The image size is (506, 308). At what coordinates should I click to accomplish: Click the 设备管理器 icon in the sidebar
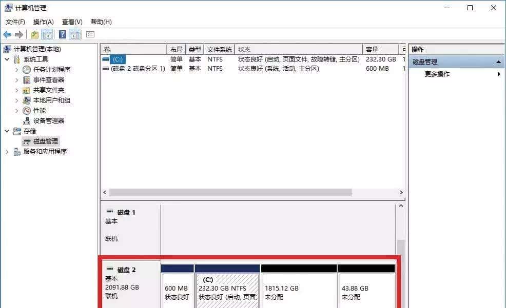coord(27,120)
